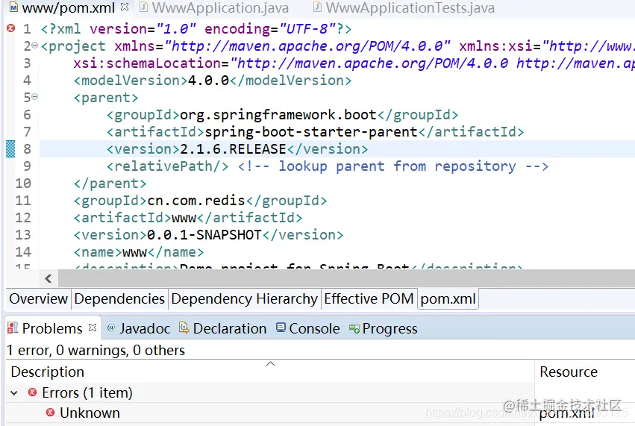Open the WwwApplicationTests.java editor tab

tap(404, 7)
